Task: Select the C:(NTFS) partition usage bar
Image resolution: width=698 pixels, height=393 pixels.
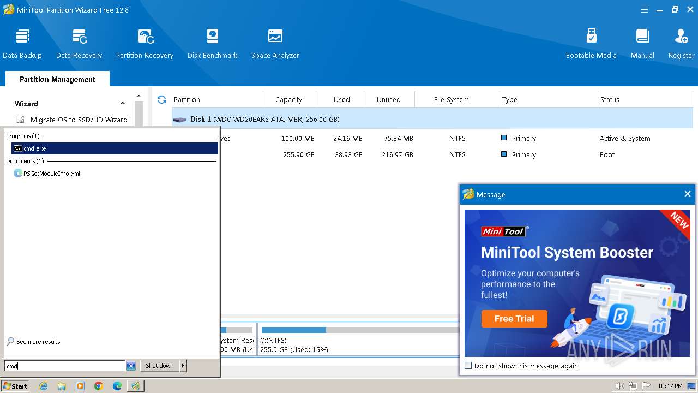Action: point(359,330)
